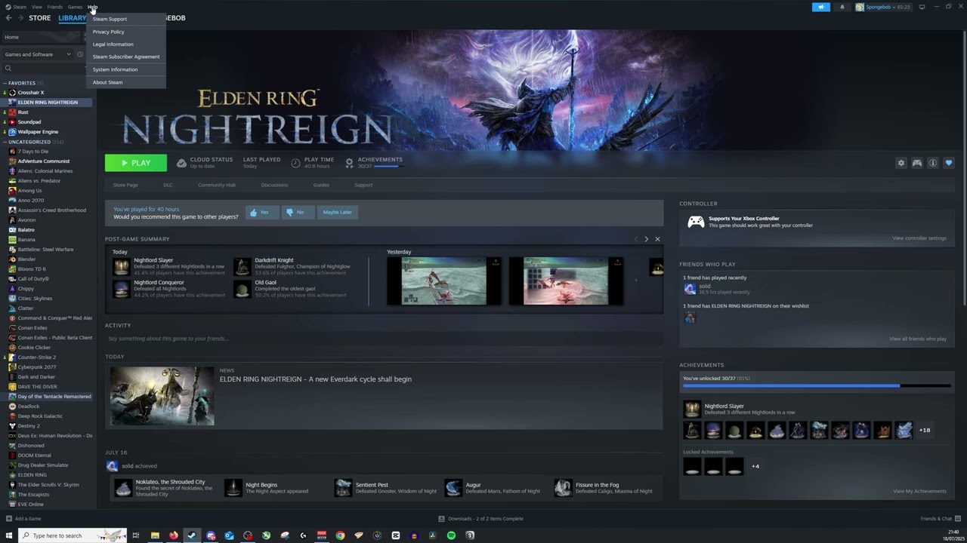Open Downloads status in bottom bar

[x=480, y=519]
